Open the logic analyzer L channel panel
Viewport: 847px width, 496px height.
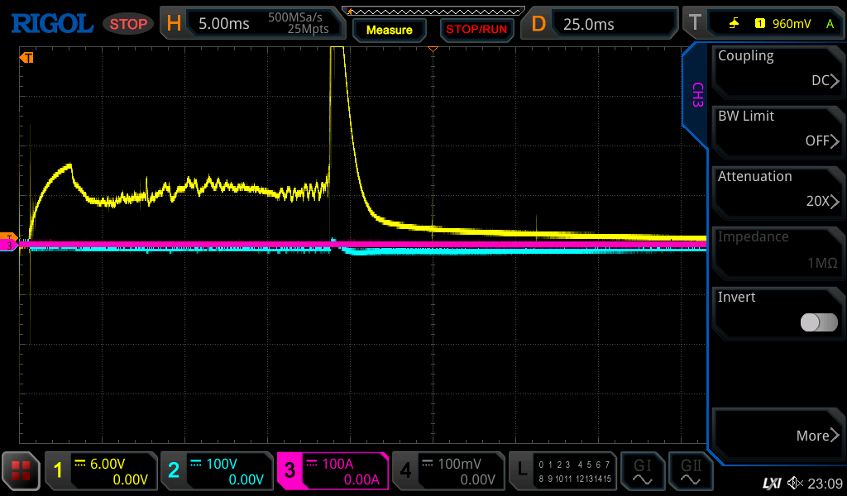[564, 471]
